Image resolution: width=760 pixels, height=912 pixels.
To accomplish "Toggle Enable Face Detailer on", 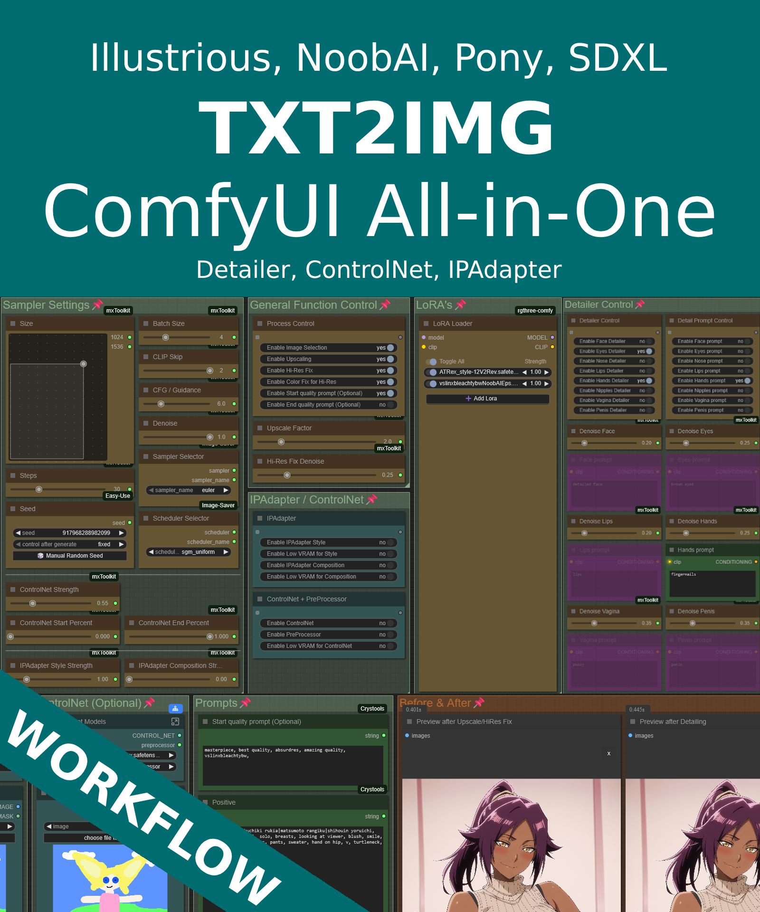I will 649,341.
